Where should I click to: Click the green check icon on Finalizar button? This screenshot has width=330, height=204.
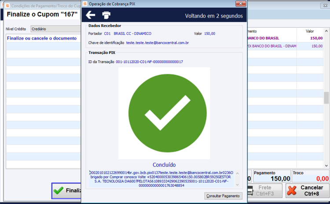pyautogui.click(x=58, y=190)
